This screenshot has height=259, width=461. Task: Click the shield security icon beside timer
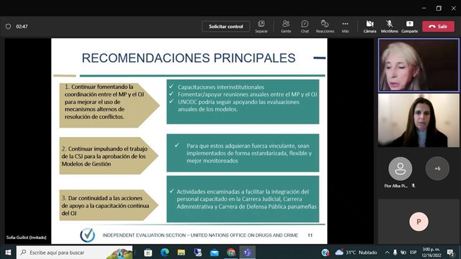click(x=8, y=26)
